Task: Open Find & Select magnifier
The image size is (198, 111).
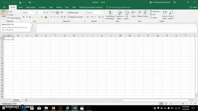Action: tap(171, 15)
